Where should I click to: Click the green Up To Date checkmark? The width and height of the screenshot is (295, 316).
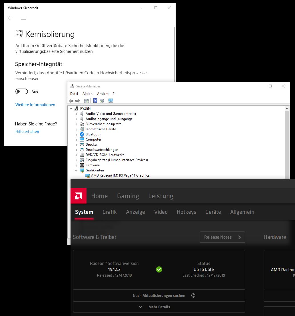point(159,269)
